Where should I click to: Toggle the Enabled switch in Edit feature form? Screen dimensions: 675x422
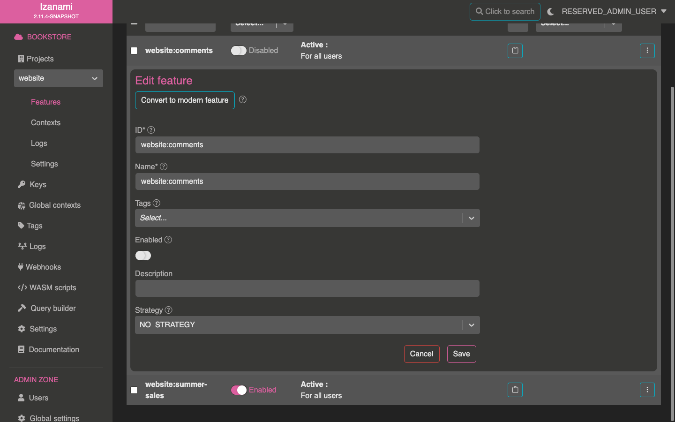[x=143, y=256]
